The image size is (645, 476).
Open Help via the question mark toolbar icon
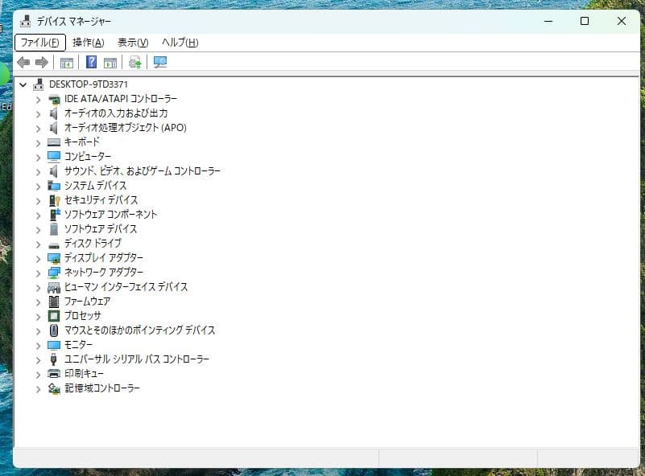click(93, 62)
